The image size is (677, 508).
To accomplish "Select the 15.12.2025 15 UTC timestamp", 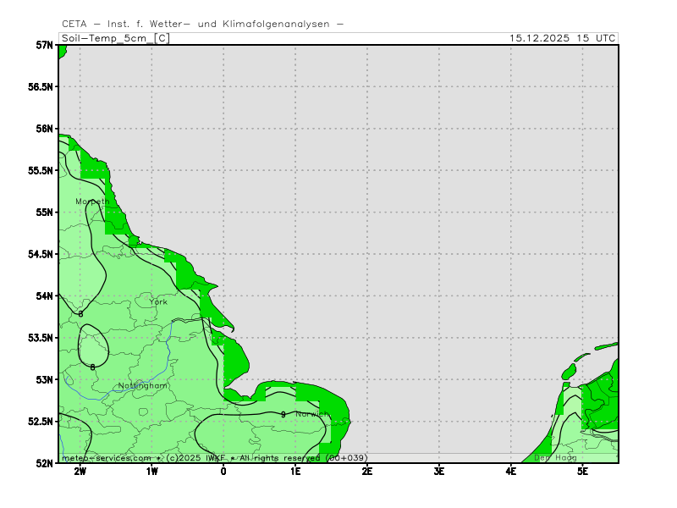I will [x=563, y=38].
